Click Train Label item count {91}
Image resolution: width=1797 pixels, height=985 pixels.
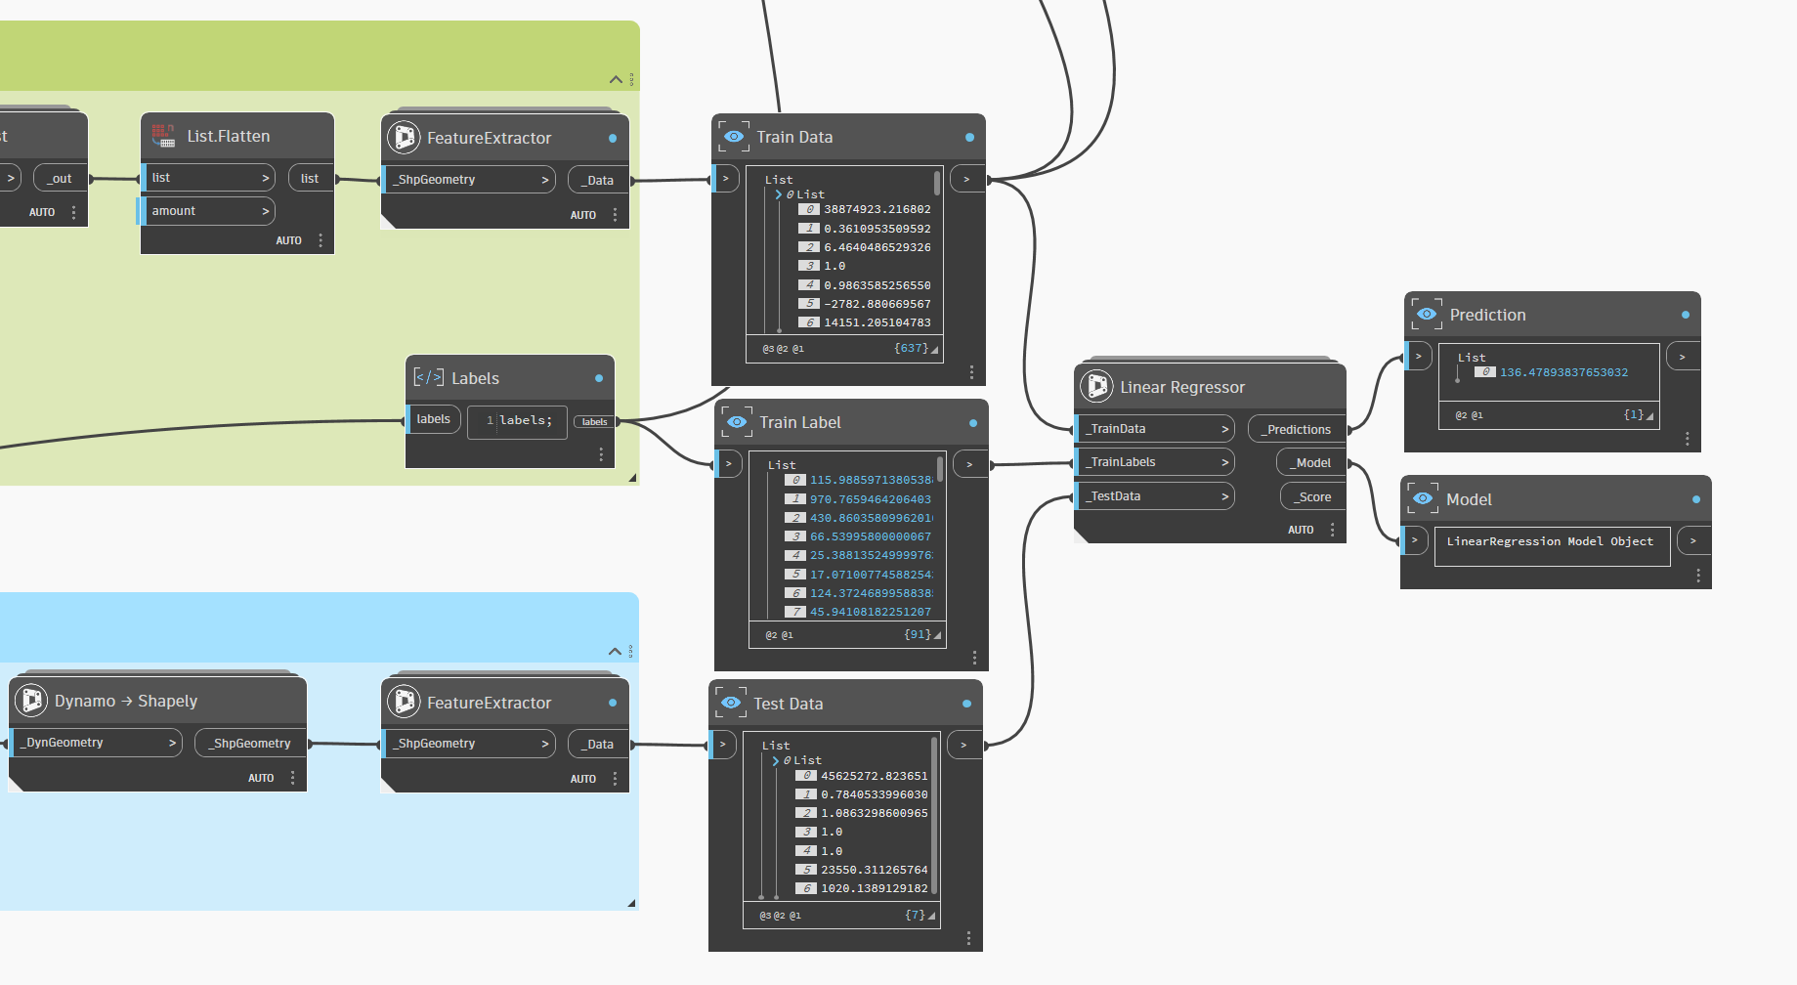coord(918,634)
